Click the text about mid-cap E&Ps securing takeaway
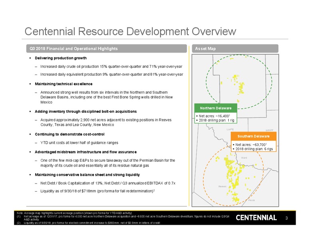The height and width of the screenshot is (239, 310). click(x=108, y=163)
